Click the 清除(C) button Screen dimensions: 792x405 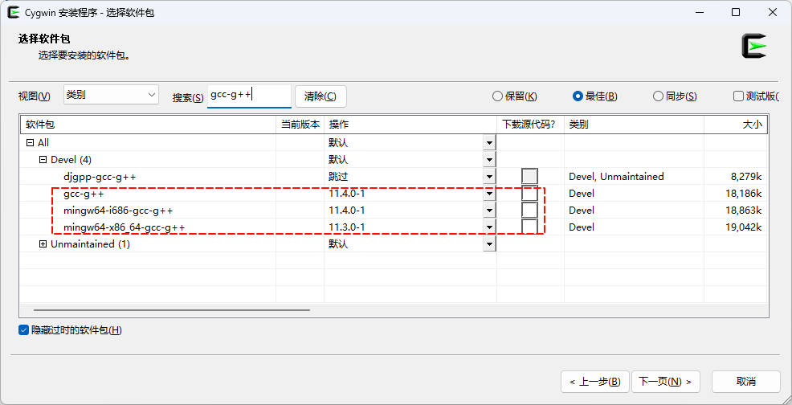320,96
